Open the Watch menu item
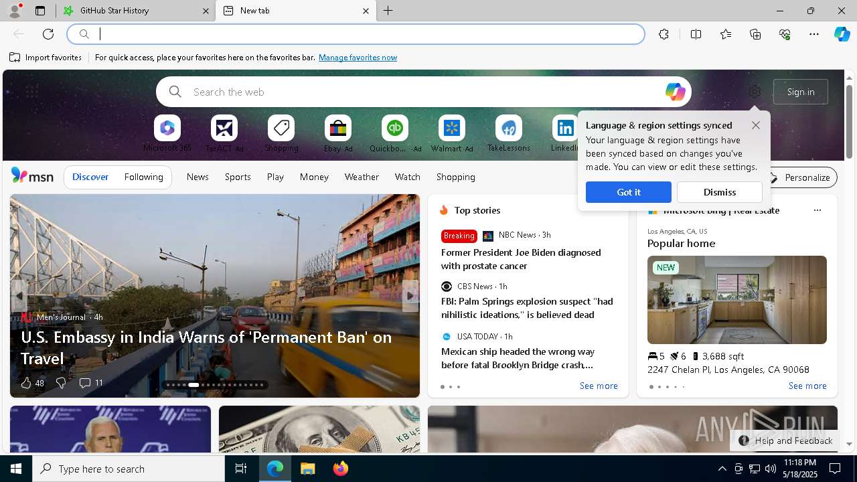This screenshot has width=857, height=482. pyautogui.click(x=407, y=177)
